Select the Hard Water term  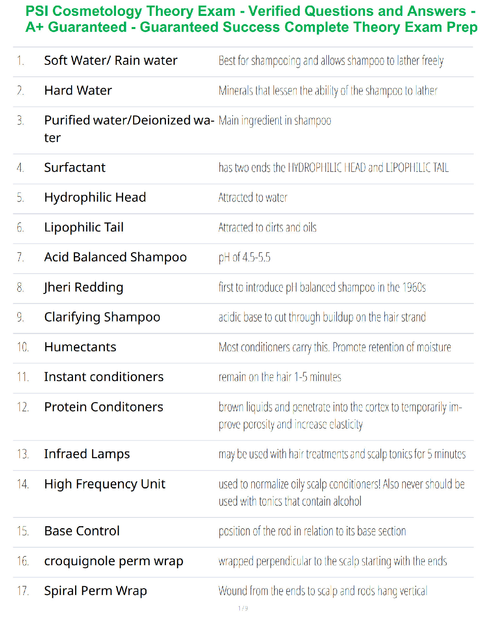[78, 91]
